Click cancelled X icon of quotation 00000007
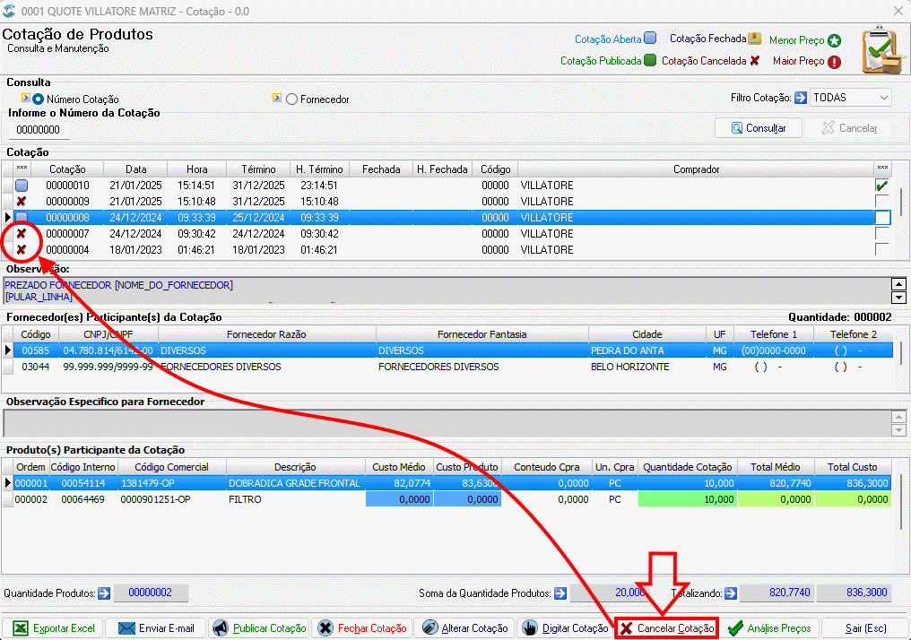This screenshot has height=640, width=911. click(22, 233)
